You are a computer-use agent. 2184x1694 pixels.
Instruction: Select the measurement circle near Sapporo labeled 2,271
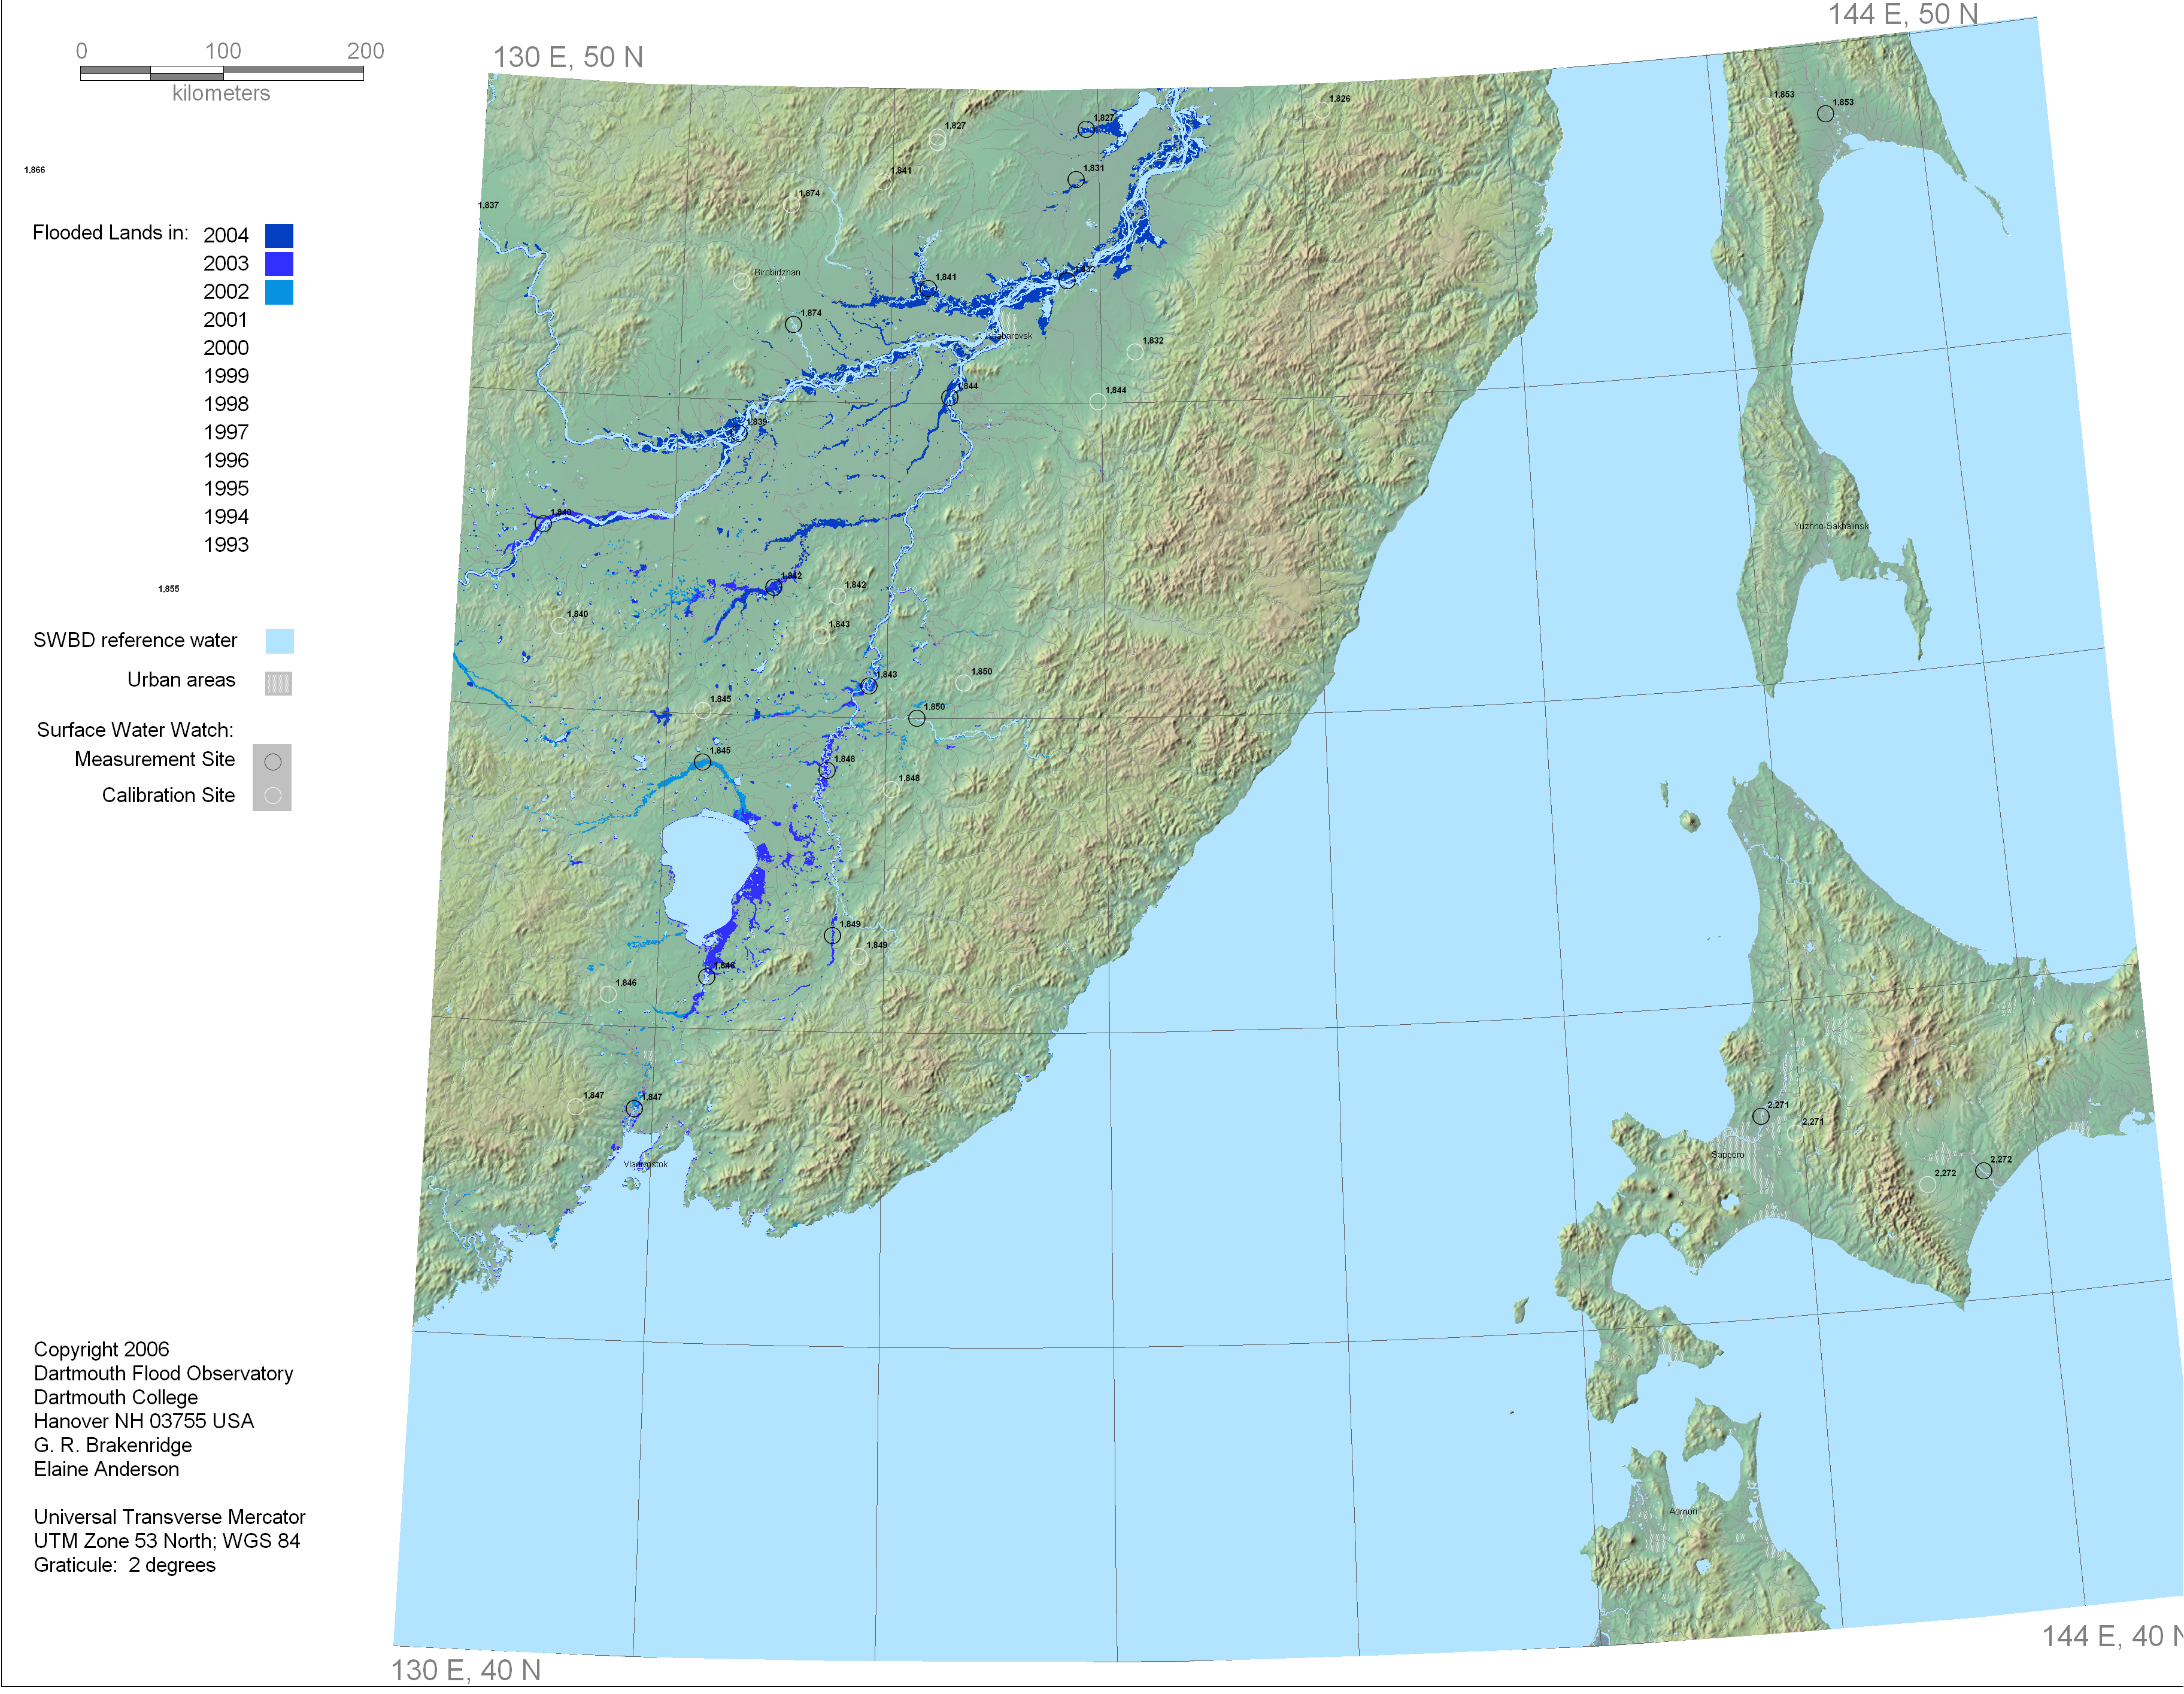1760,1116
